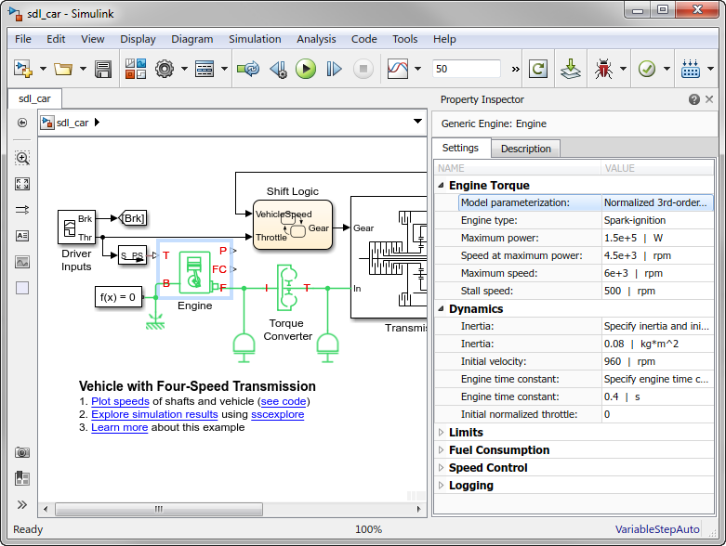Collapse the Engine Torque section
726x546 pixels.
(x=441, y=186)
